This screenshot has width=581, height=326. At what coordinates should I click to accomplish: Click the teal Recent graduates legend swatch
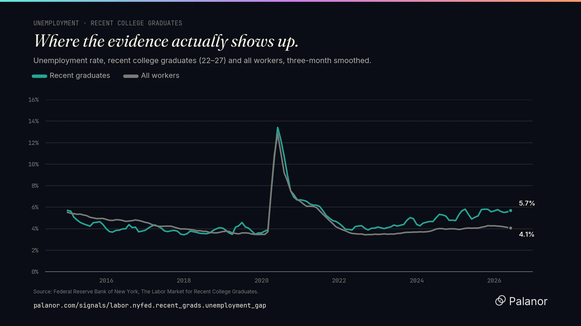pyautogui.click(x=40, y=76)
